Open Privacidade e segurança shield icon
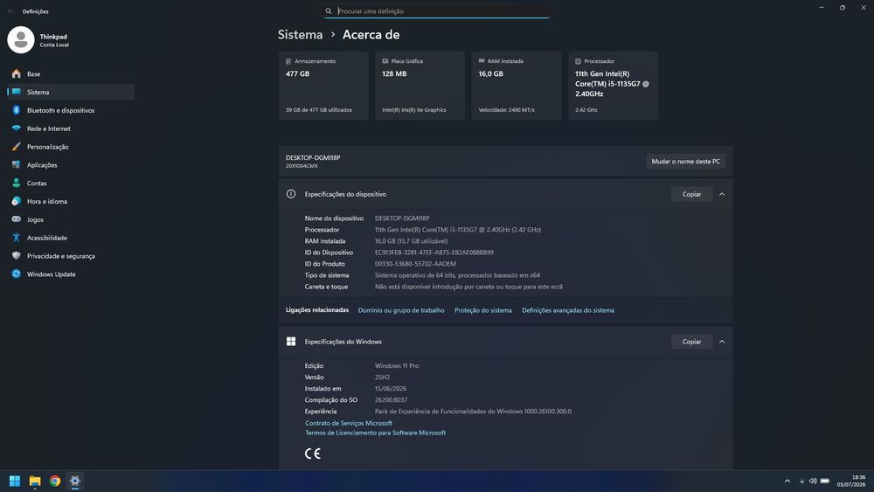This screenshot has width=874, height=492. pos(16,256)
